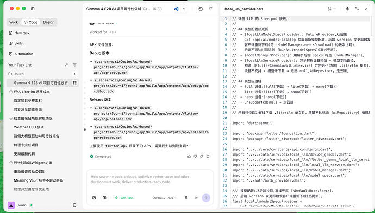Pin the local_llm_provider.dart panel
The height and width of the screenshot is (213, 375).
pos(347,9)
